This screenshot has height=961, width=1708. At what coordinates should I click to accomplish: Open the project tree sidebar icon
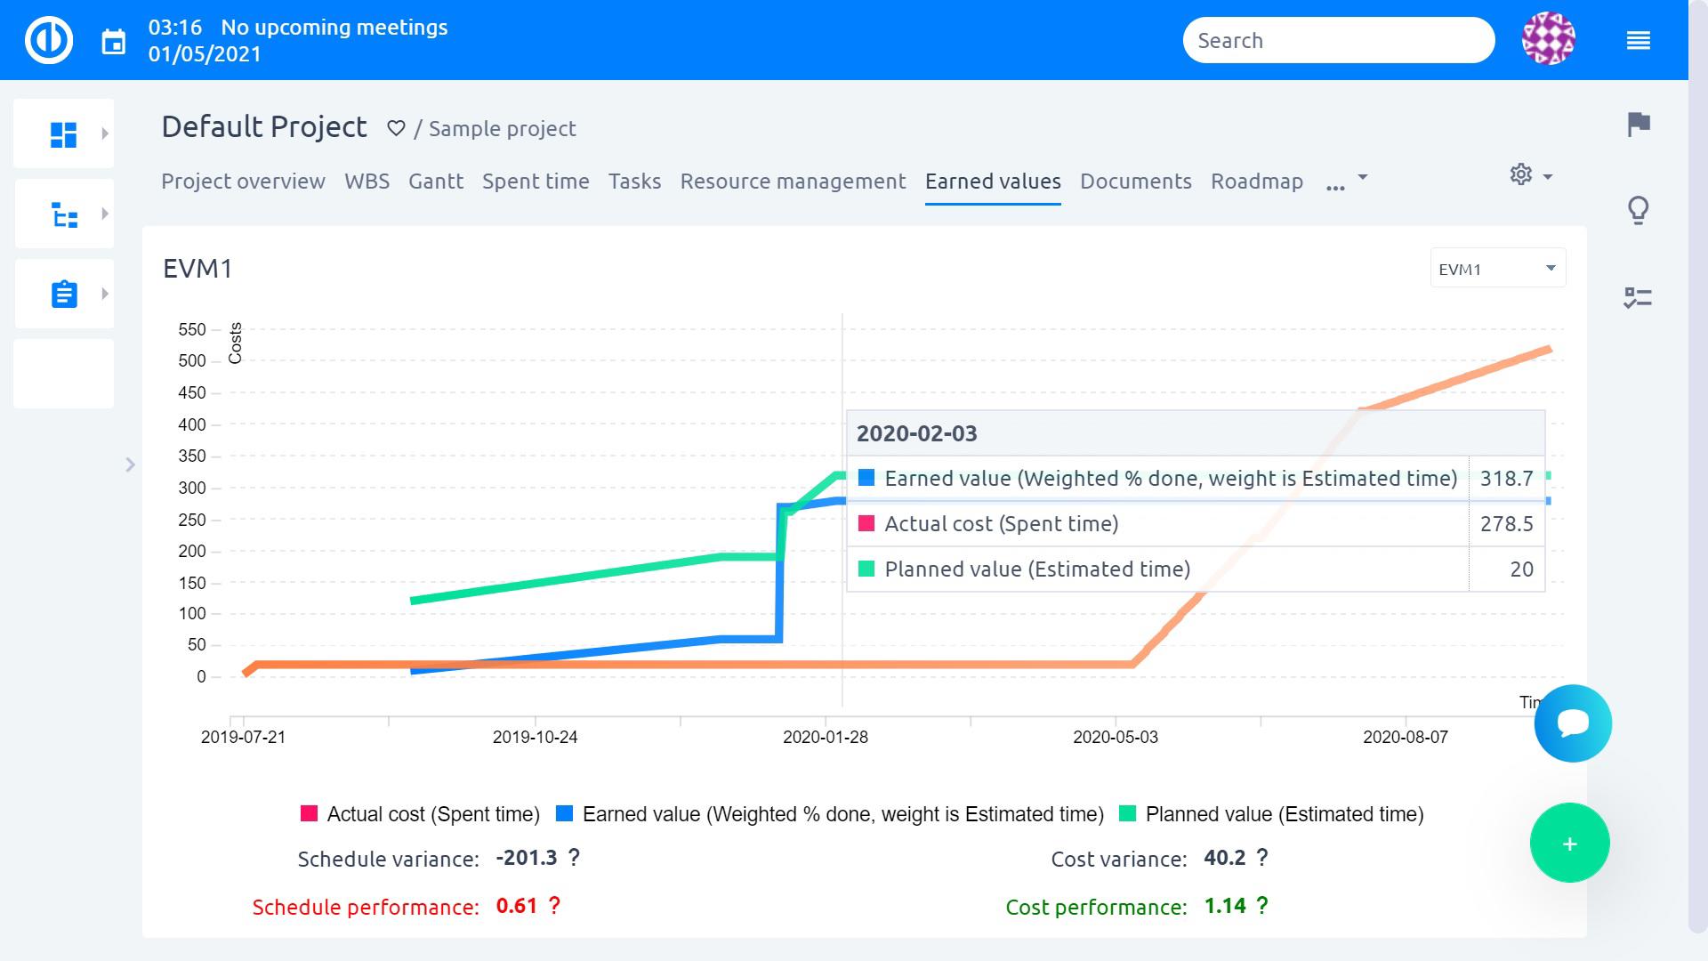[x=63, y=214]
